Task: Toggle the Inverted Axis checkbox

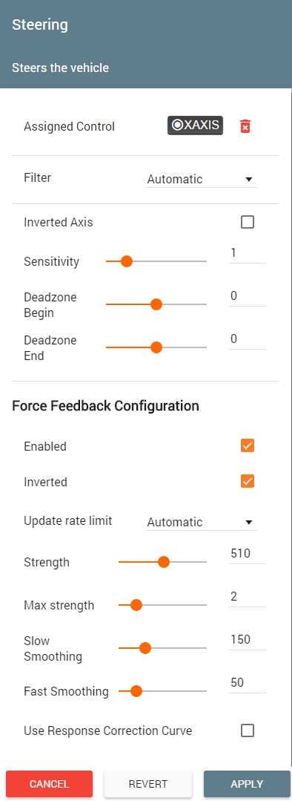Action: [x=247, y=222]
